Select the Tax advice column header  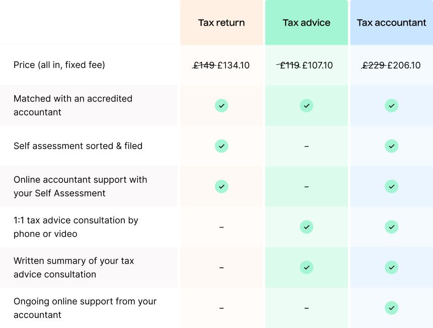(307, 23)
